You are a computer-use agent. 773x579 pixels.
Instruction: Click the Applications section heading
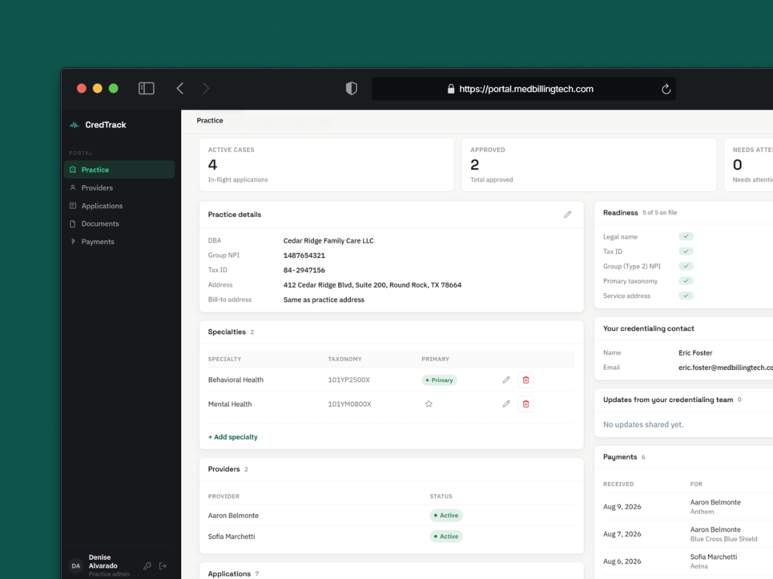pyautogui.click(x=229, y=574)
